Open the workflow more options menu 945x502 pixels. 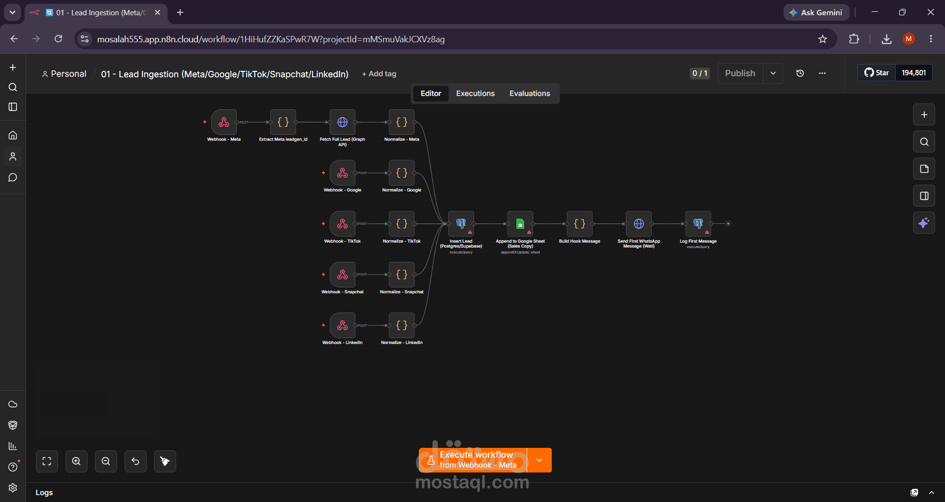coord(822,73)
